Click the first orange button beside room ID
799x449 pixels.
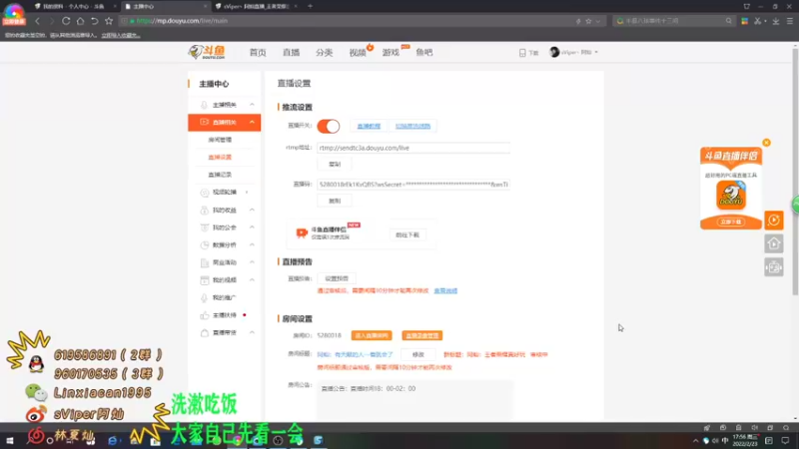372,335
